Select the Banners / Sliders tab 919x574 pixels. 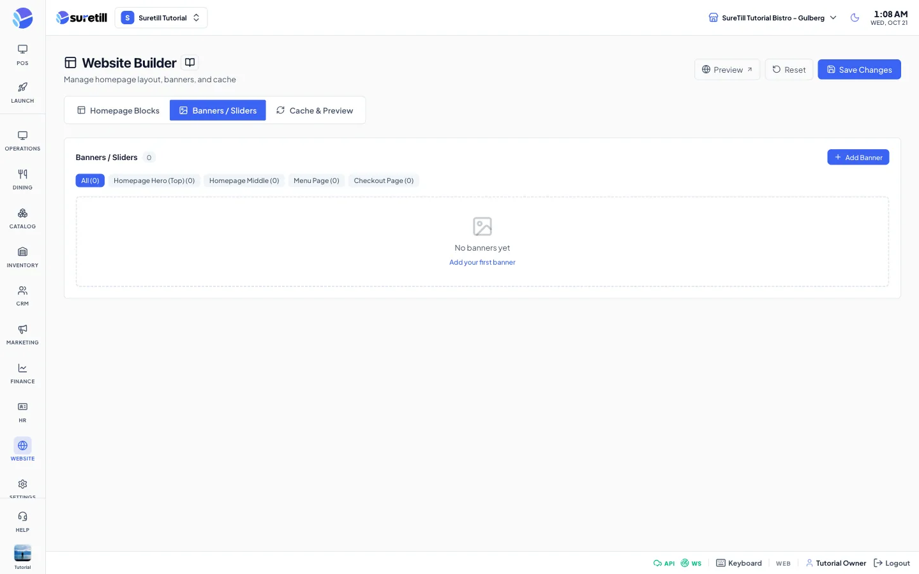[218, 110]
